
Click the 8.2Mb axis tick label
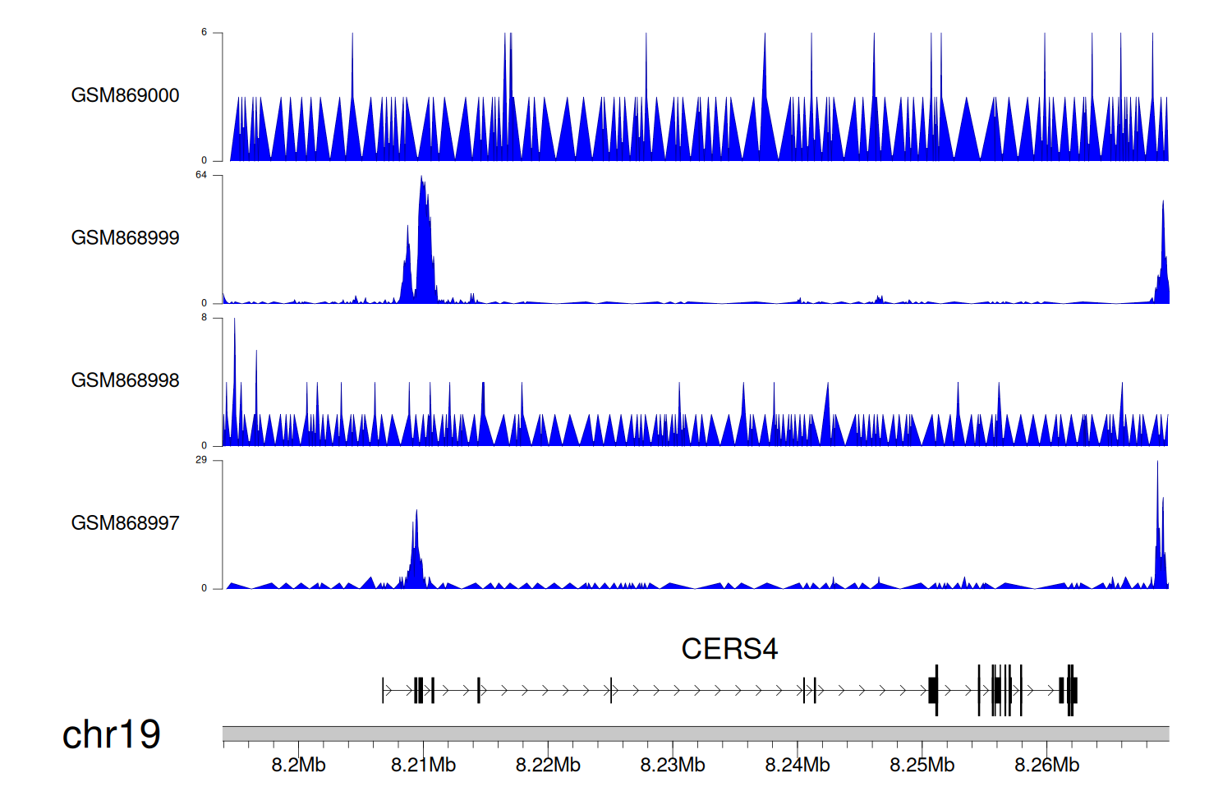tap(298, 766)
